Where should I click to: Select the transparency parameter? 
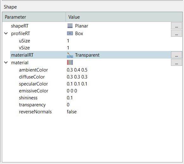tap(32, 105)
